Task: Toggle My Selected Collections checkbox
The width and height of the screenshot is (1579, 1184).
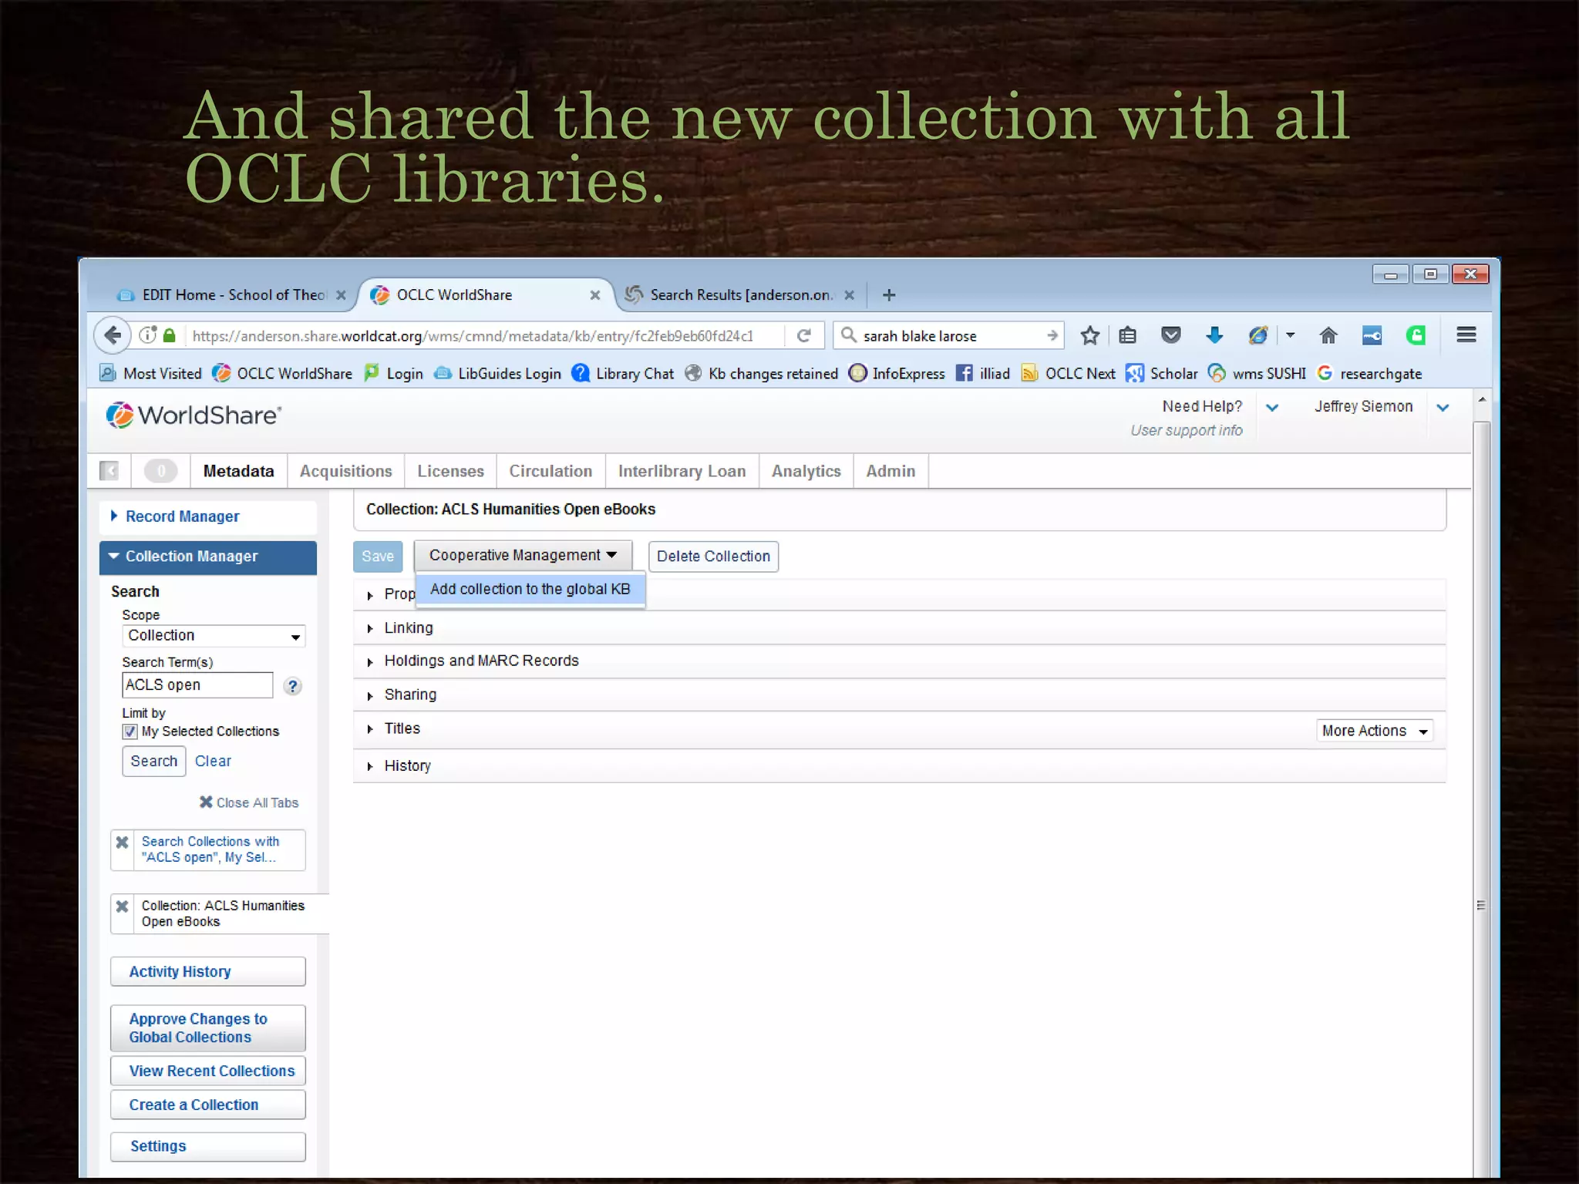Action: click(x=130, y=732)
